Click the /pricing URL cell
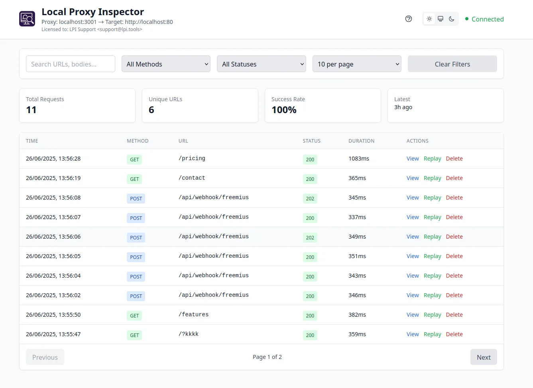533x388 pixels. pyautogui.click(x=192, y=159)
